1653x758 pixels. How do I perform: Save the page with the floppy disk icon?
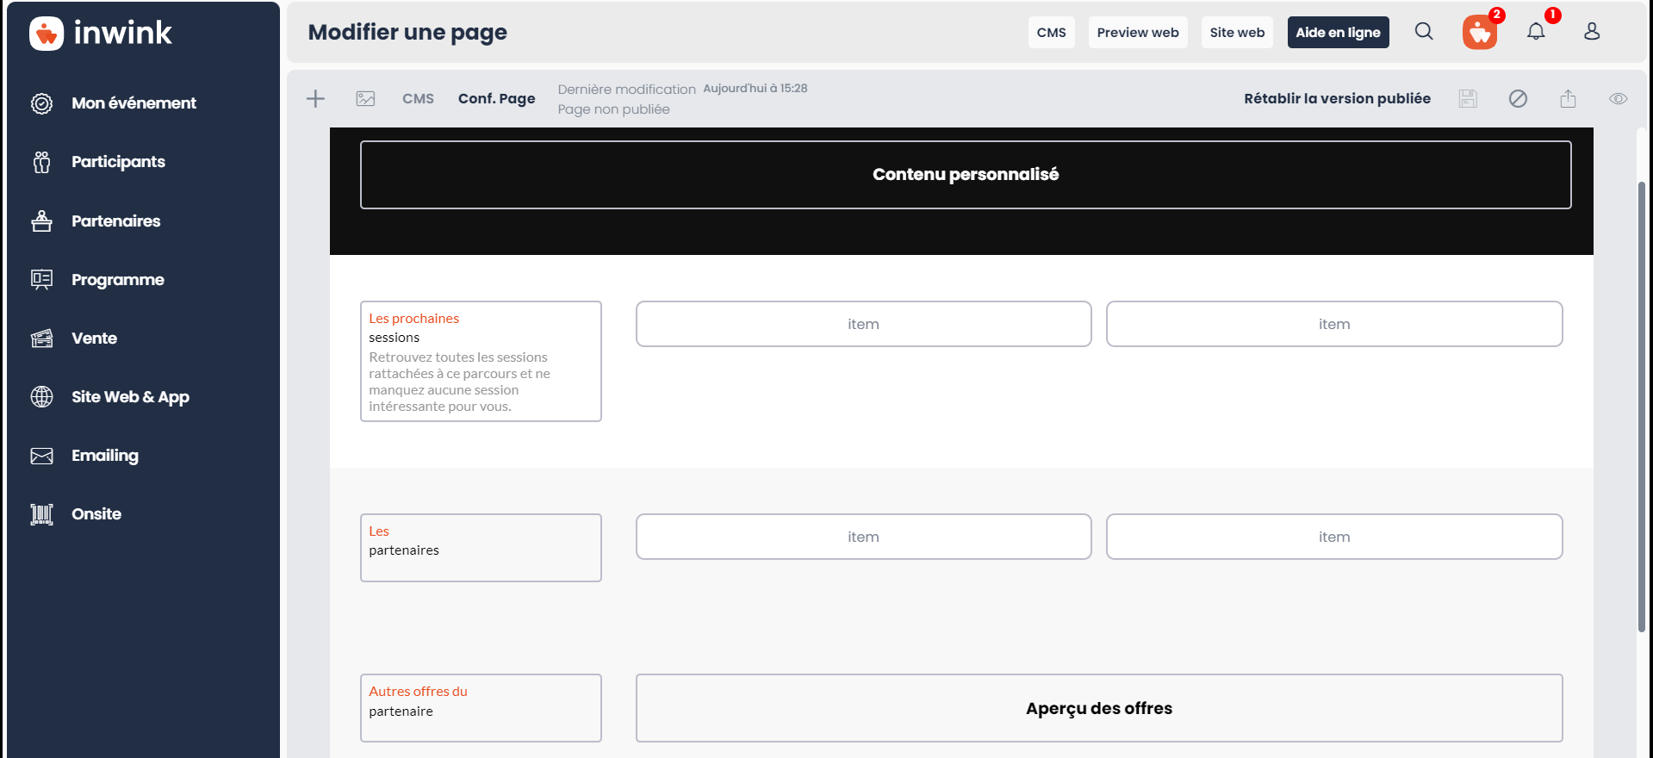pyautogui.click(x=1468, y=99)
